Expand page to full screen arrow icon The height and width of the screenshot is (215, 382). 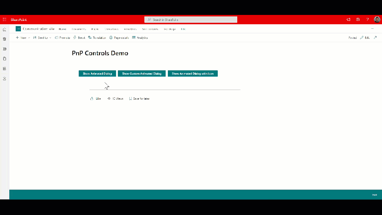pyautogui.click(x=375, y=38)
